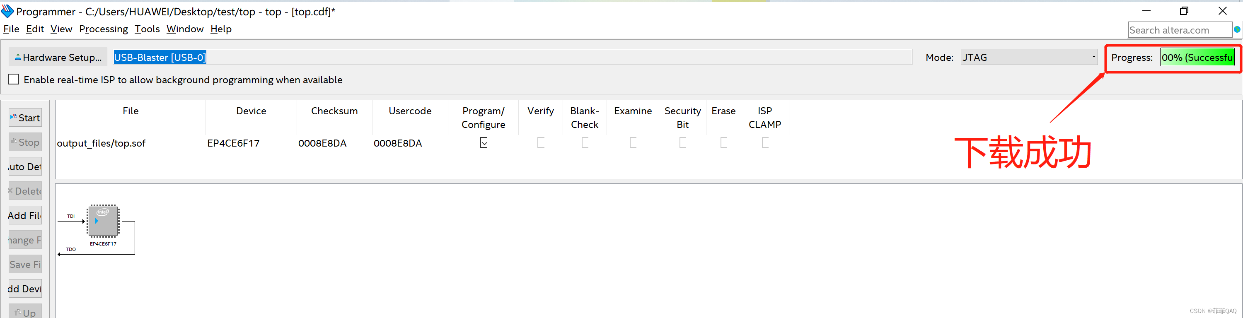Click the Delete button

25,191
